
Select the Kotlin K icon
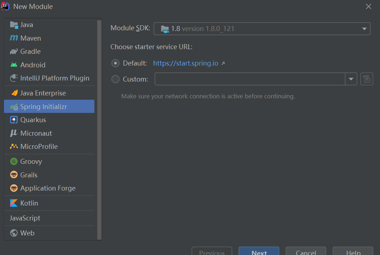(x=14, y=203)
